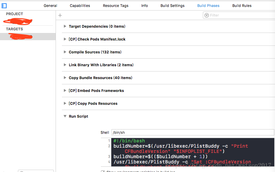
Task: Click the filter icon in search field
Action: (x=206, y=15)
